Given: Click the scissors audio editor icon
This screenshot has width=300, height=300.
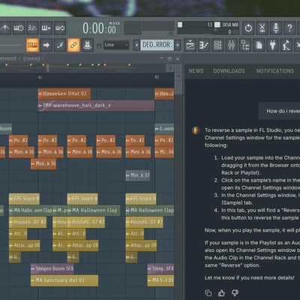Looking at the screenshot, I should (x=262, y=28).
